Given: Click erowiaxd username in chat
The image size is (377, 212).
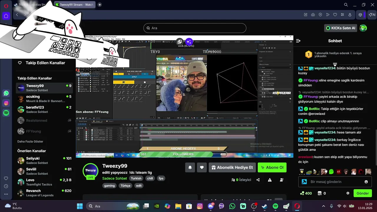Looking at the screenshot, I should pyautogui.click(x=305, y=157).
